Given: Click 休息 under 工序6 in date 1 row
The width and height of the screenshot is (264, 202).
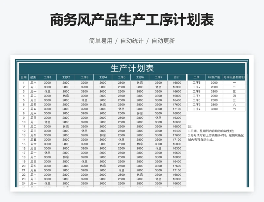Looking at the screenshot, I should 140,83.
